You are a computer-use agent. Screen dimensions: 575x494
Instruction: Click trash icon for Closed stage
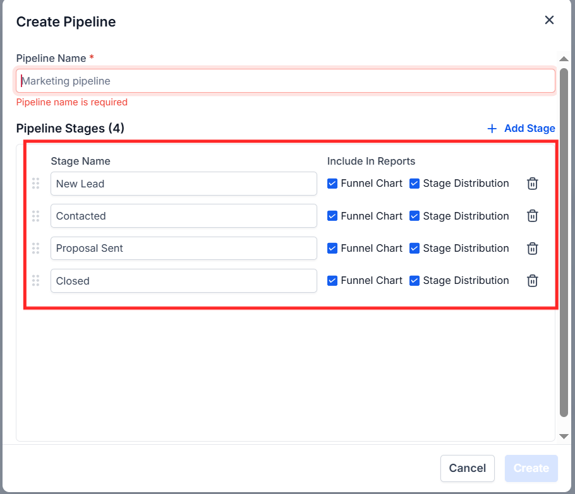[x=533, y=281]
